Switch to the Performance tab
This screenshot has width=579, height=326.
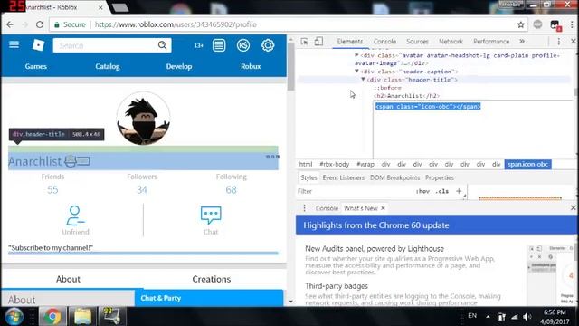[x=491, y=42]
